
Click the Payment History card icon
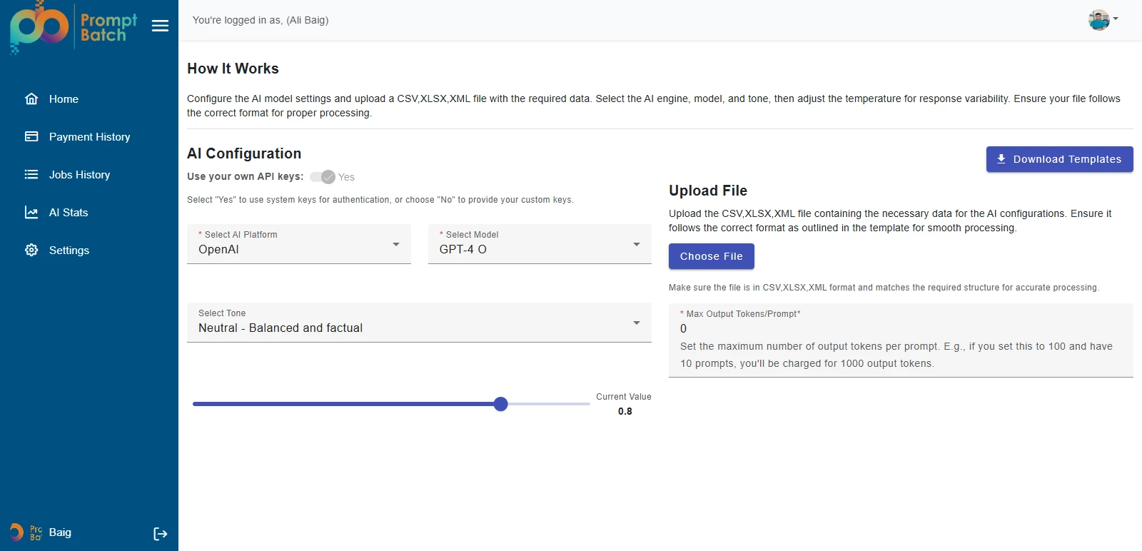(31, 137)
